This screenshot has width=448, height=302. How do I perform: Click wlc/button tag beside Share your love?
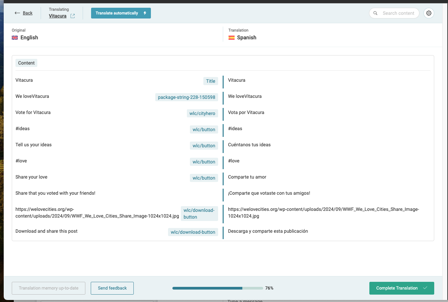pos(204,178)
